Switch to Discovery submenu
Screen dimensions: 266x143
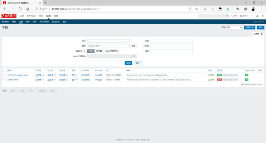[56, 22]
